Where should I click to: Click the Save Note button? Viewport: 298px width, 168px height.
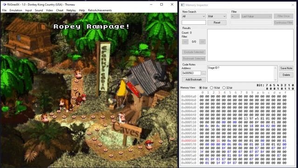[x=286, y=68]
